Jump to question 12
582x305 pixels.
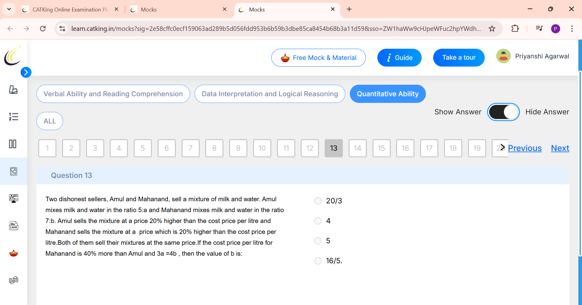click(310, 148)
